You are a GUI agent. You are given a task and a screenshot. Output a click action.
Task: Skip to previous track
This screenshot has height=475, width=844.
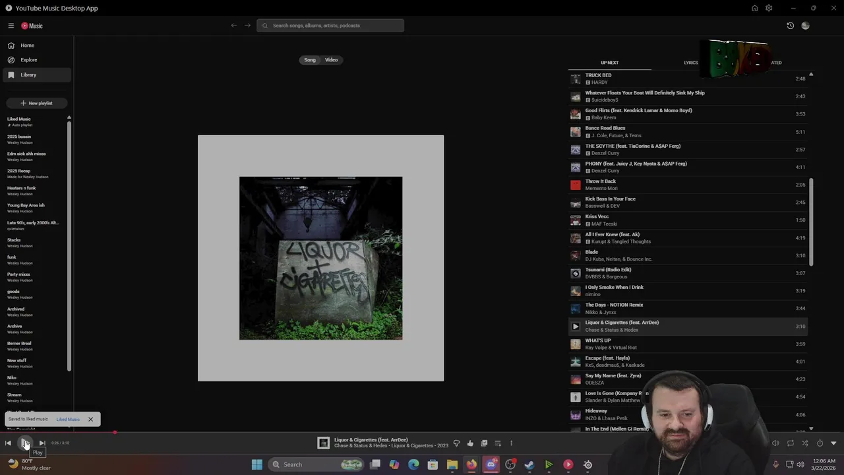8,443
